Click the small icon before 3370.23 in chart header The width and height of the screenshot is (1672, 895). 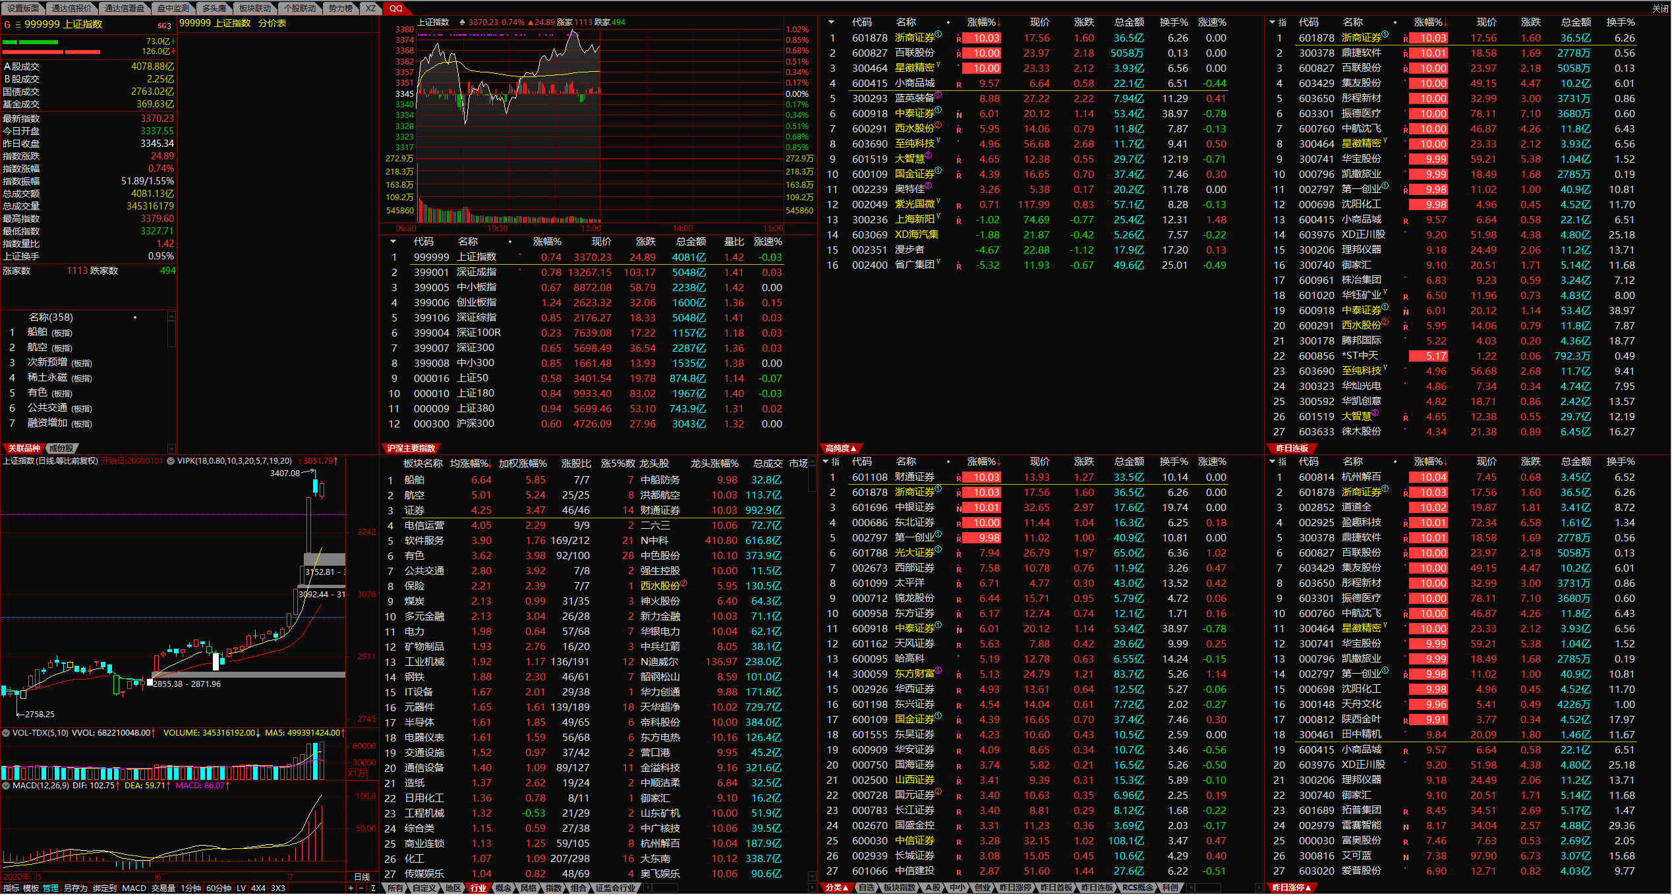[x=462, y=22]
